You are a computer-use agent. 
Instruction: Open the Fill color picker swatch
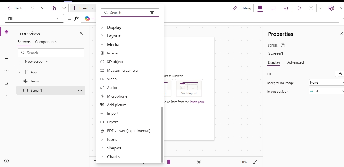339,74
